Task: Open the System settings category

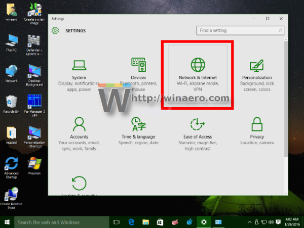Action: pyautogui.click(x=79, y=75)
